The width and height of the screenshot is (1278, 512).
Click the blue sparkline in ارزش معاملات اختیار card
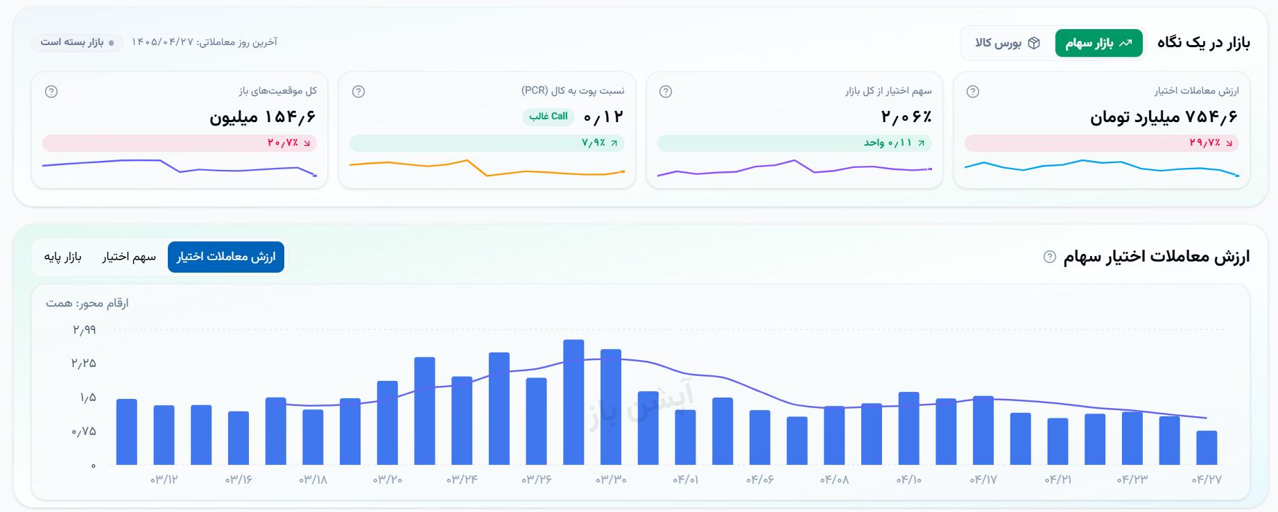point(1102,168)
